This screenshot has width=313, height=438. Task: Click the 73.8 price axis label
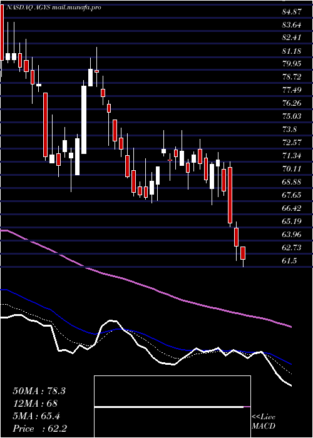pyautogui.click(x=290, y=129)
